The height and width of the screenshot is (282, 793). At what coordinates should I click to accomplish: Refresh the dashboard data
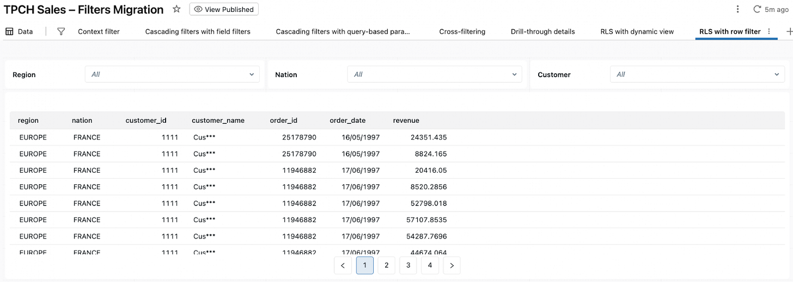[757, 9]
